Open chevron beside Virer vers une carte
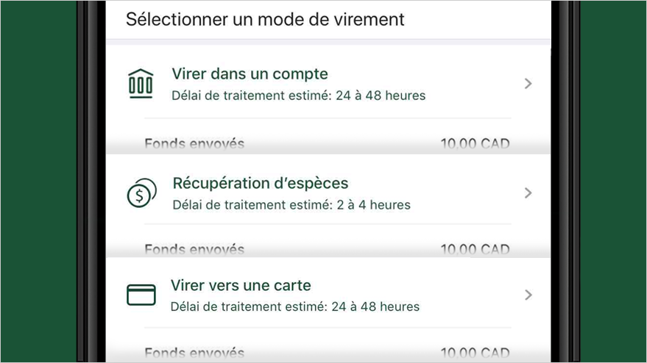The height and width of the screenshot is (363, 647). coord(528,295)
